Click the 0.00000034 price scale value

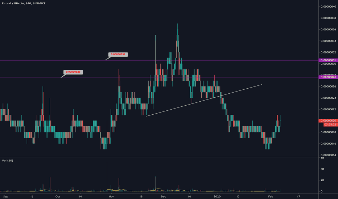328,41
